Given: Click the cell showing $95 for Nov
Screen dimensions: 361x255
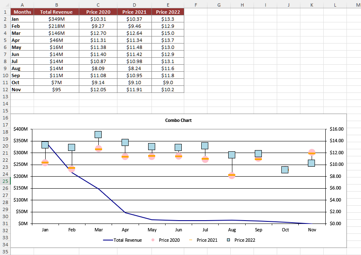Looking at the screenshot, I should coord(56,90).
